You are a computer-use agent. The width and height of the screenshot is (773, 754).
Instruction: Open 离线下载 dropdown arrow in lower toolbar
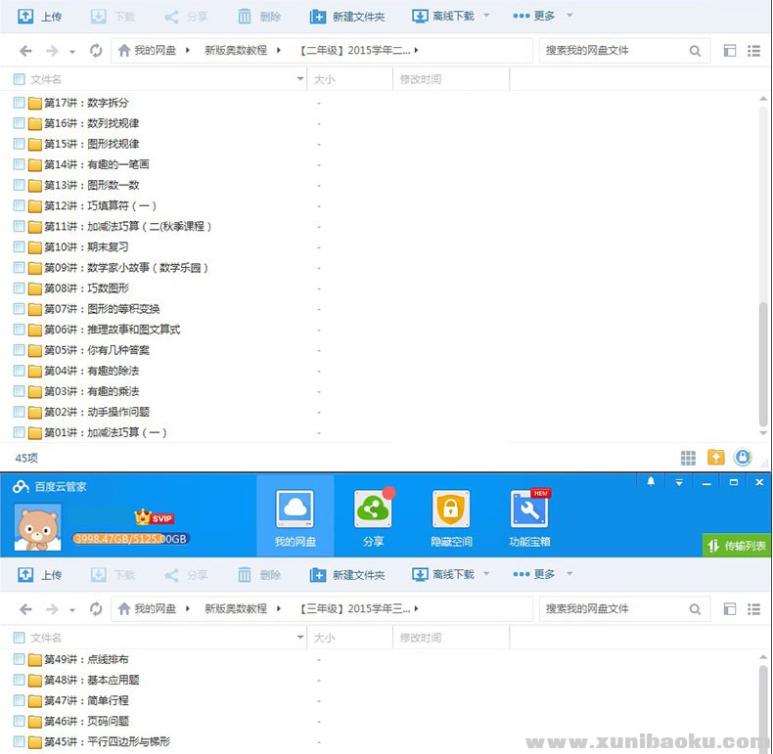point(486,575)
